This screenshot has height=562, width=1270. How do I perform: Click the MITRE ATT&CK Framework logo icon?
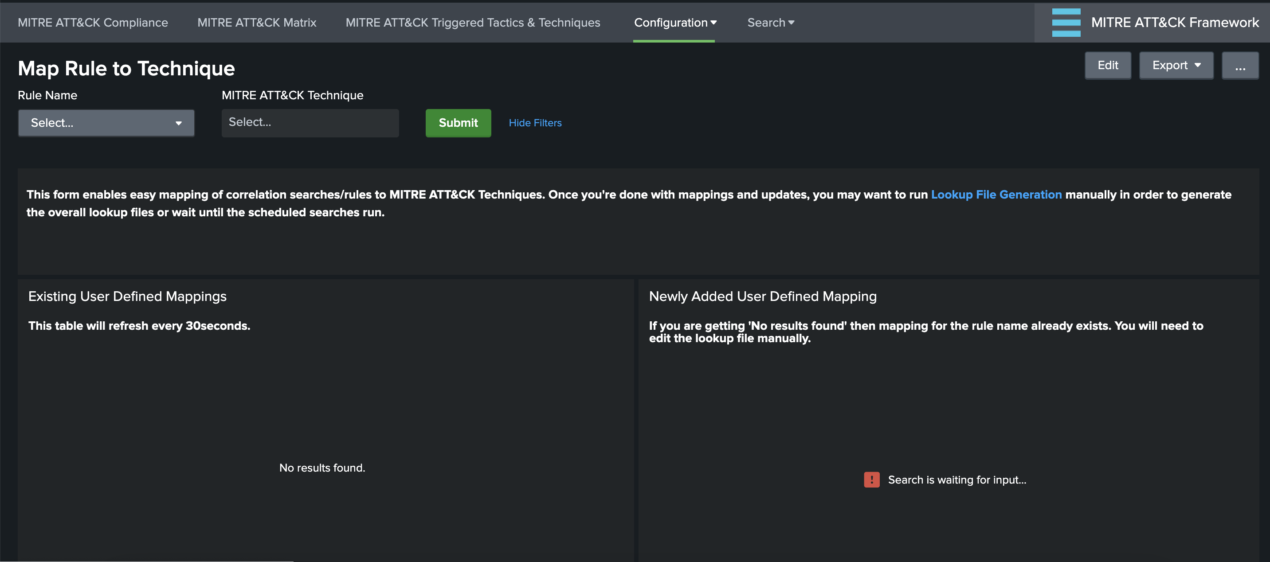[x=1066, y=23]
